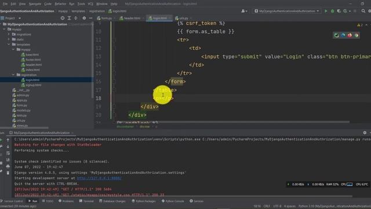Screen dimensions: 371x209
Task: Open Python Console tool window
Action: 173,201
